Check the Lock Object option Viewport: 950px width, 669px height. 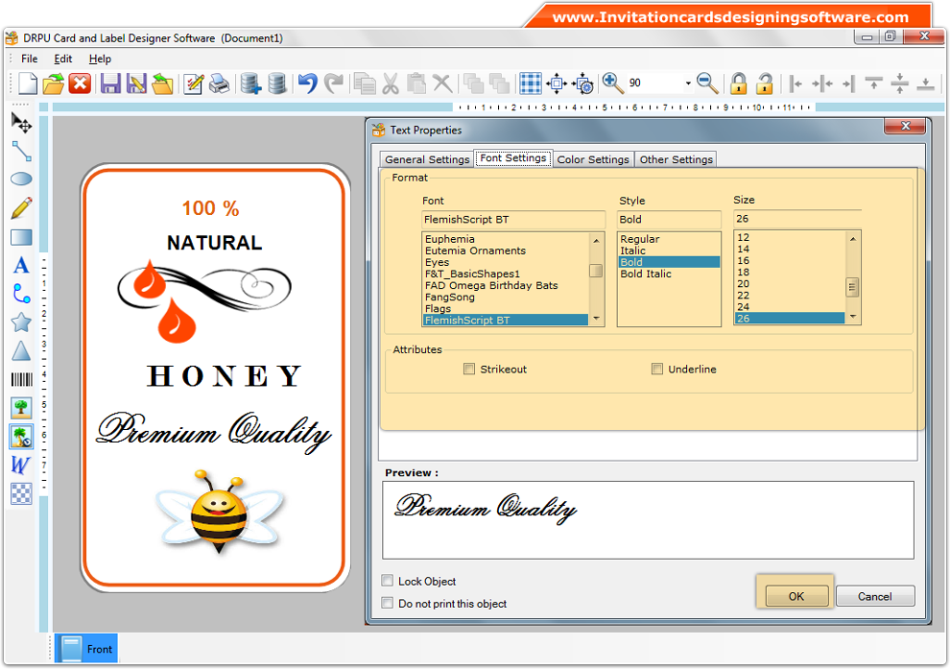tap(388, 581)
